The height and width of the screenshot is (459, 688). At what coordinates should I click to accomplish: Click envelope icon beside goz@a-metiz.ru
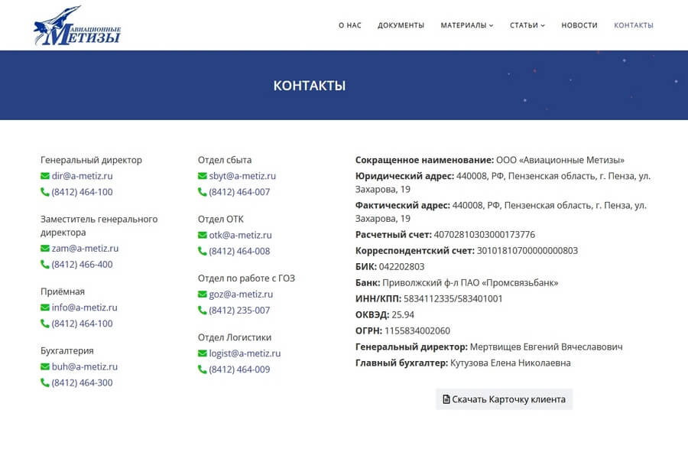pyautogui.click(x=203, y=295)
